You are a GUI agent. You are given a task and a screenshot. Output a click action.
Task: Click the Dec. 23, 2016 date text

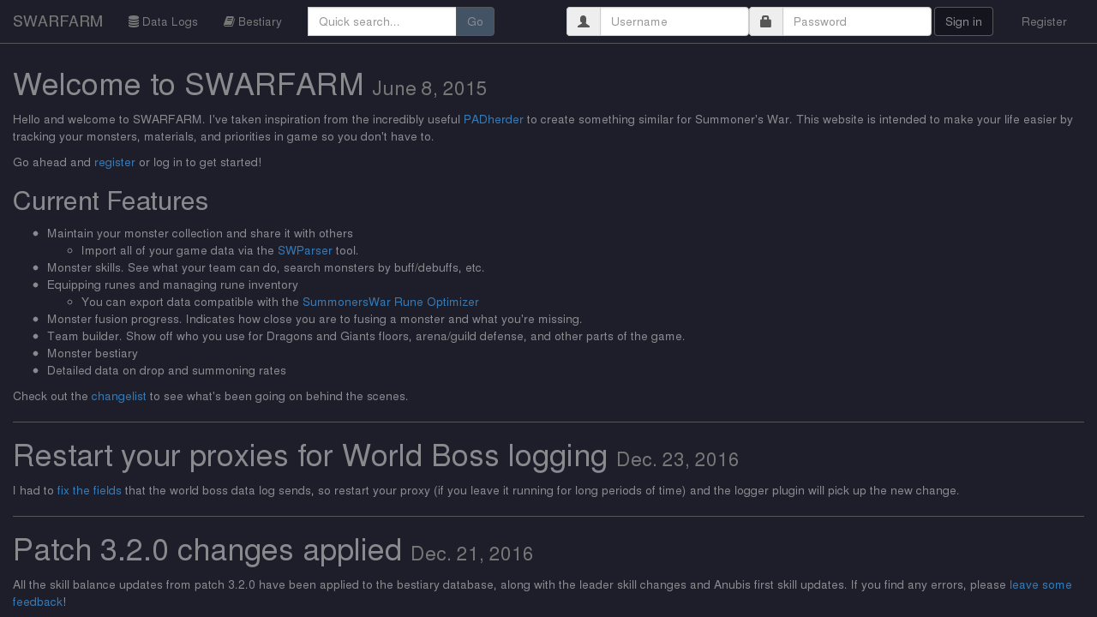(x=678, y=459)
